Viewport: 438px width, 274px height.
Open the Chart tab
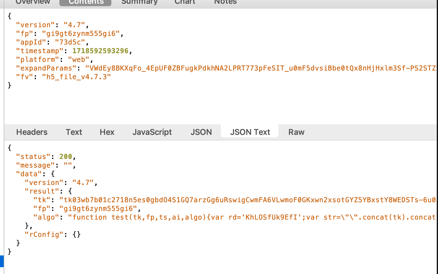[x=185, y=2]
